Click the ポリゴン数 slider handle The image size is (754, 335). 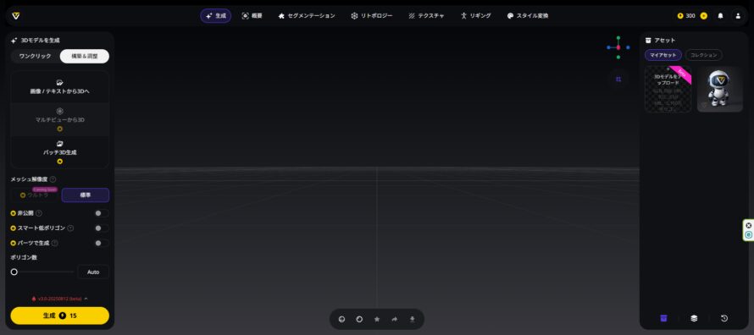[14, 272]
